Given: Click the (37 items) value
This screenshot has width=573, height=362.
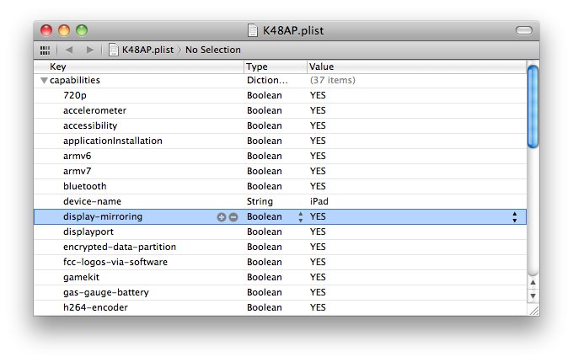Looking at the screenshot, I should coord(333,80).
